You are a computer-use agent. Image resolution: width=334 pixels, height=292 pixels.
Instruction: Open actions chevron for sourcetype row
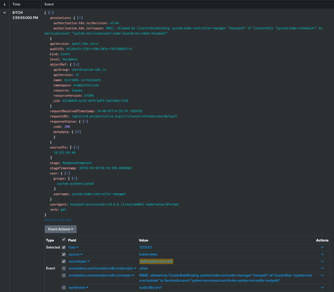[322, 261]
